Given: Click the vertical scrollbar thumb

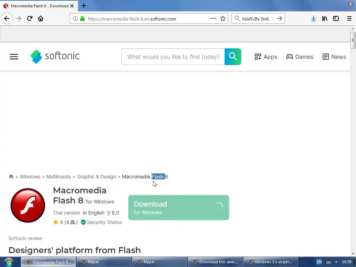Looking at the screenshot, I should tap(353, 40).
